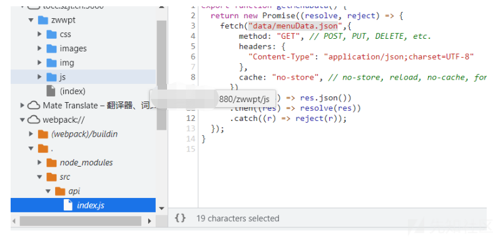The image size is (503, 238).
Task: Collapse the src folder arrow
Action: coord(39,177)
